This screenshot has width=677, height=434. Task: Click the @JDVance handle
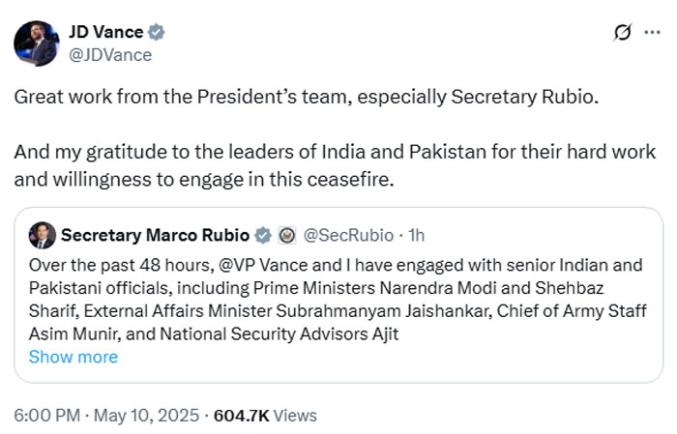[109, 55]
